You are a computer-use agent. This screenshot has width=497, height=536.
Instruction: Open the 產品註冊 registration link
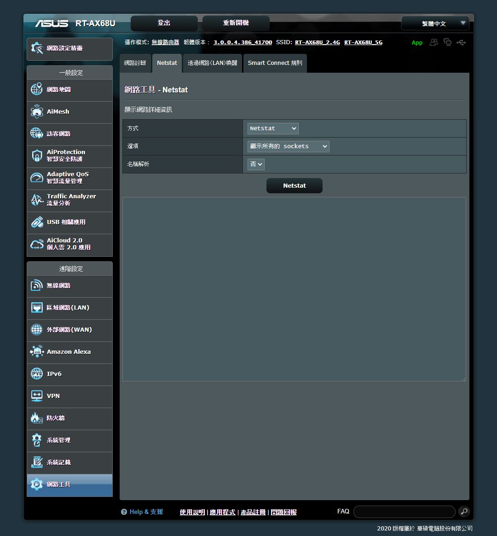coord(253,512)
